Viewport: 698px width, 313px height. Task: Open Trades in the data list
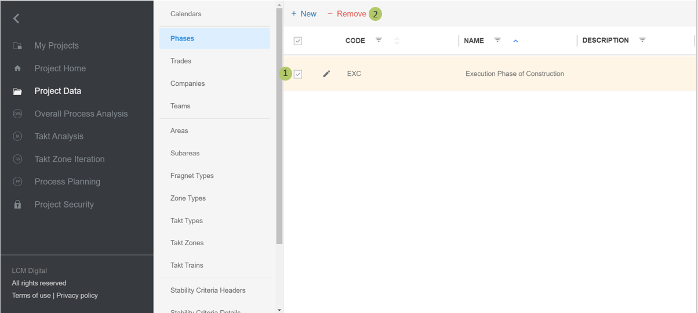(x=181, y=61)
